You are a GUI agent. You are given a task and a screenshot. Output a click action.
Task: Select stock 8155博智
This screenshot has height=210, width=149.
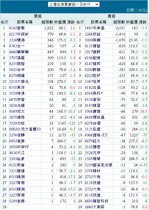(x=93, y=46)
